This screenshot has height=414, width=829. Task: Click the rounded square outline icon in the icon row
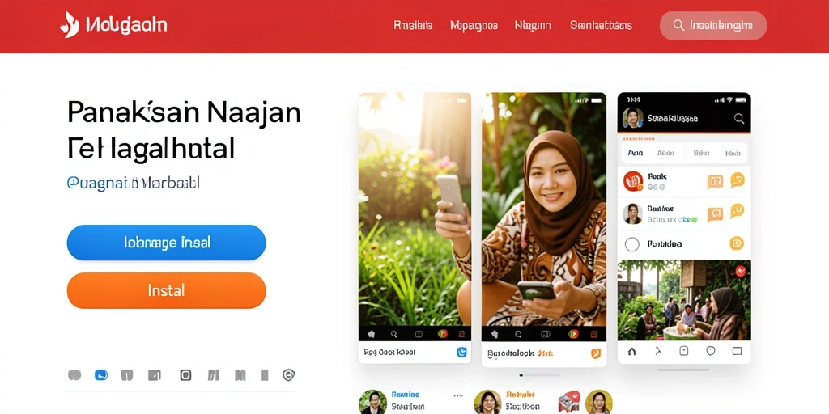pyautogui.click(x=185, y=375)
